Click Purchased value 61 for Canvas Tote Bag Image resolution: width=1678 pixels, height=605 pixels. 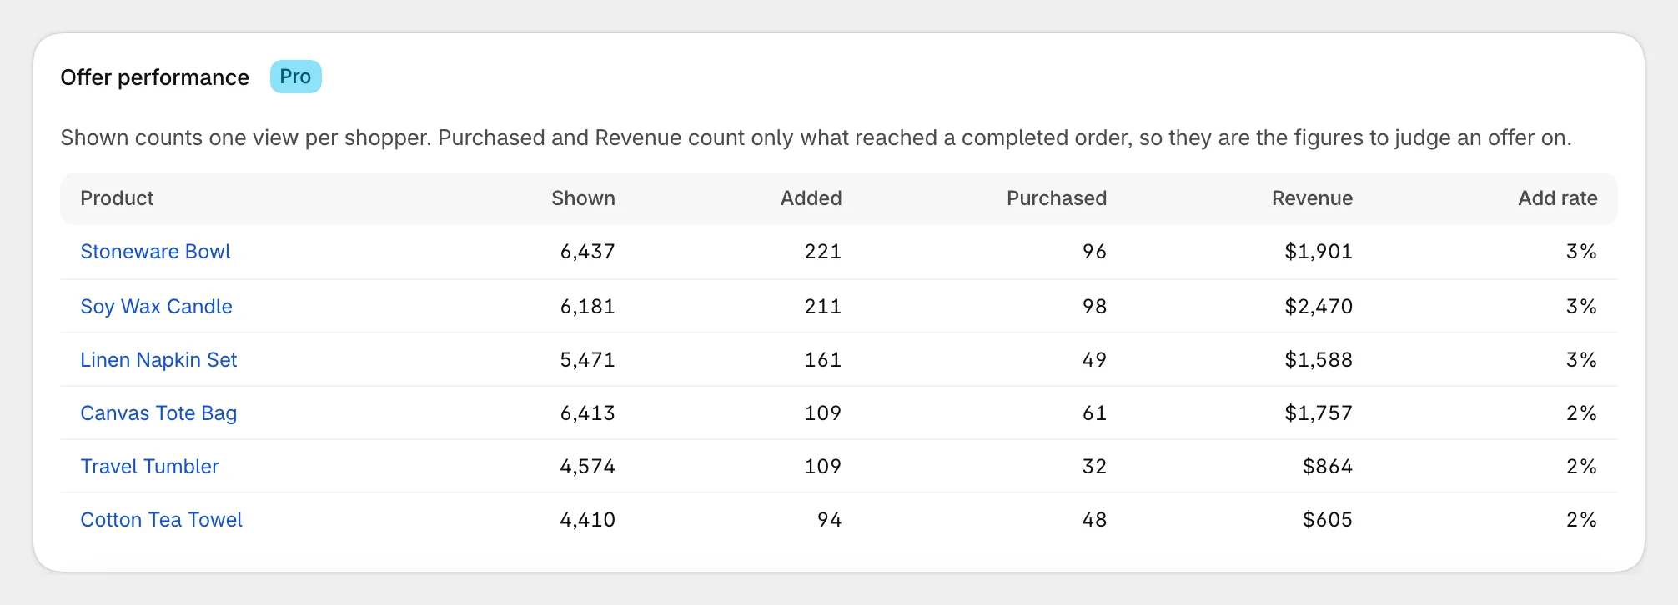(x=1094, y=413)
